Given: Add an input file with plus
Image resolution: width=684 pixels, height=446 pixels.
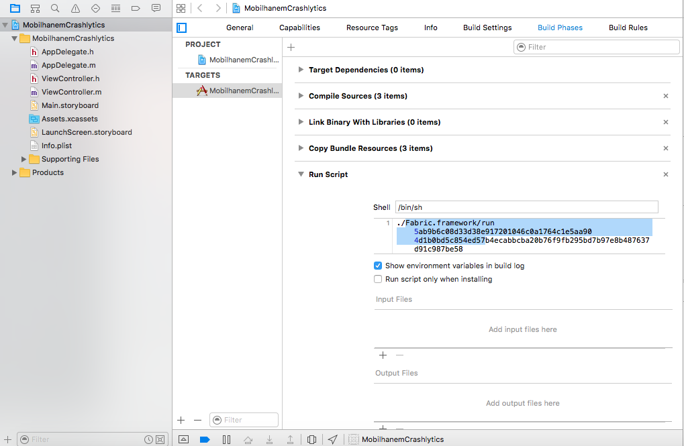Looking at the screenshot, I should [x=383, y=355].
